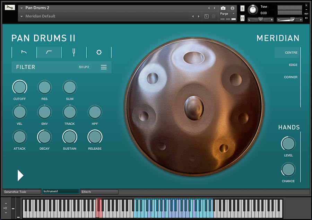Viewport: 312px width, 220px height.
Task: Toggle the PV button
Action: click(306, 18)
